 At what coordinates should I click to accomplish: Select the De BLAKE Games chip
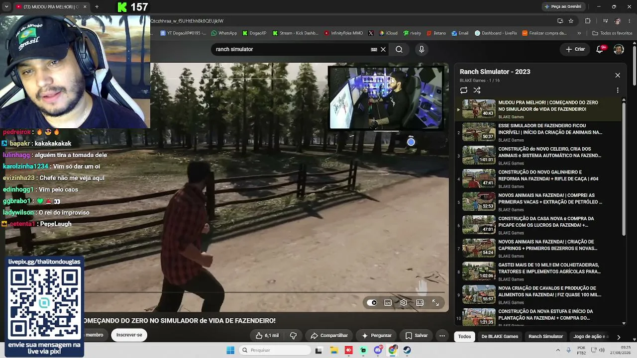point(500,337)
